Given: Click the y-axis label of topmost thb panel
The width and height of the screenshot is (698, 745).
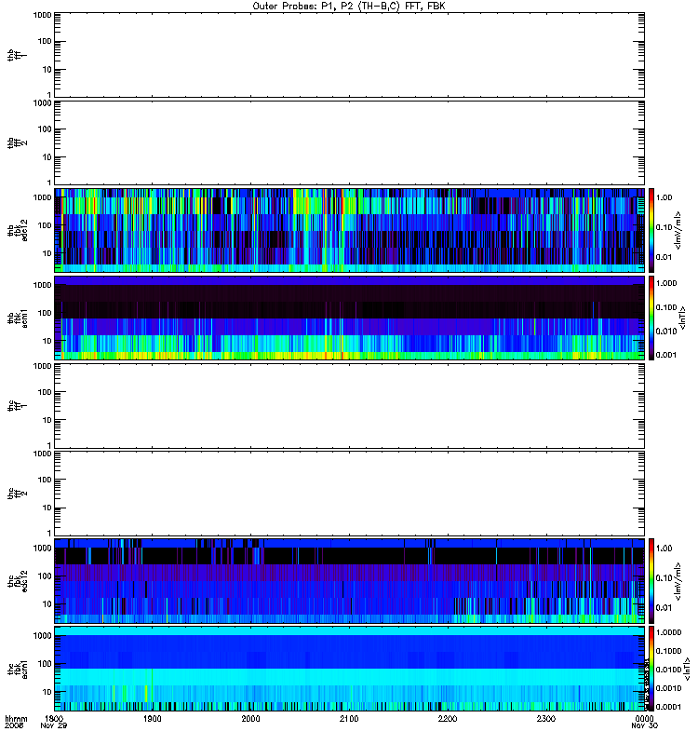Looking at the screenshot, I should click(x=18, y=55).
